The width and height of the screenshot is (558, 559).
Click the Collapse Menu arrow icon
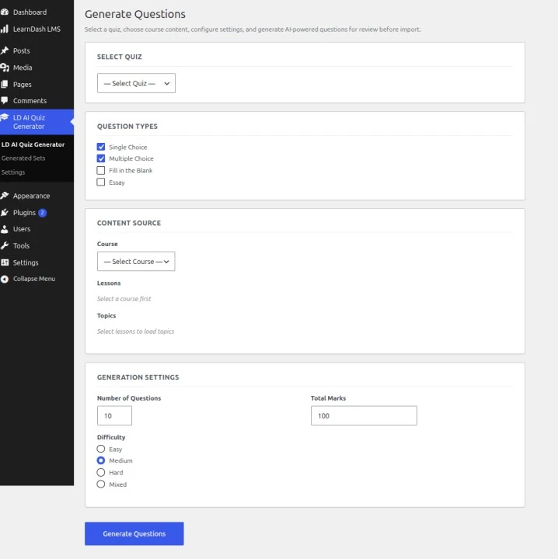[x=5, y=279]
